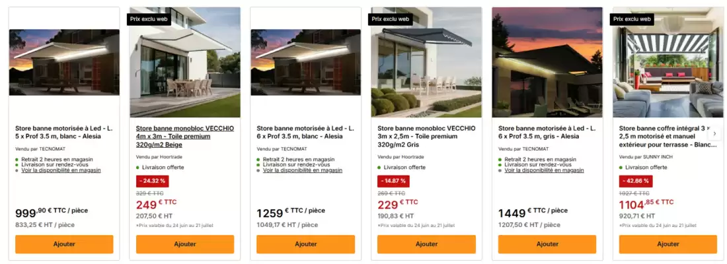Add the 1259 € Alesia blanc to cart
This screenshot has height=264, width=727.
[305, 244]
